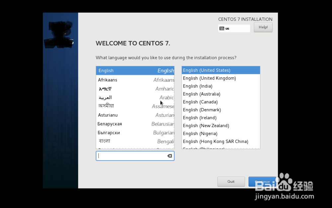Select Afrikaans in the language list
The image size is (332, 208).
click(x=135, y=80)
